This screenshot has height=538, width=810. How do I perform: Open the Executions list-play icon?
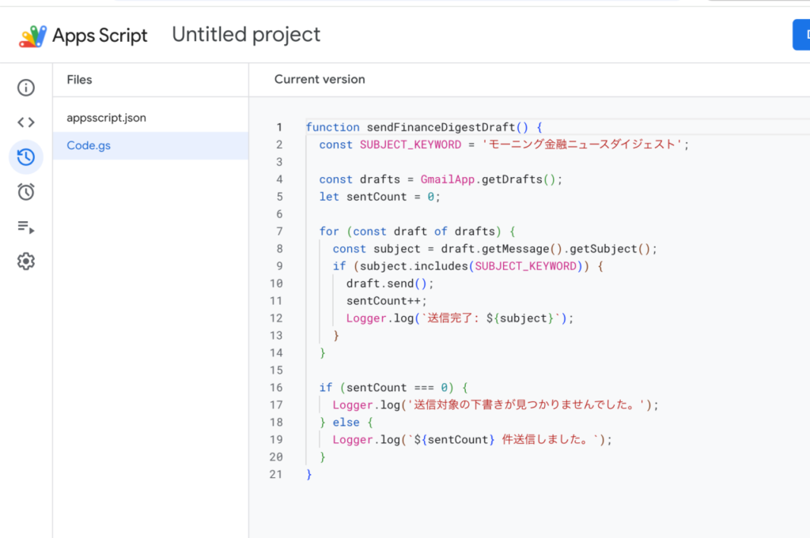pyautogui.click(x=26, y=228)
